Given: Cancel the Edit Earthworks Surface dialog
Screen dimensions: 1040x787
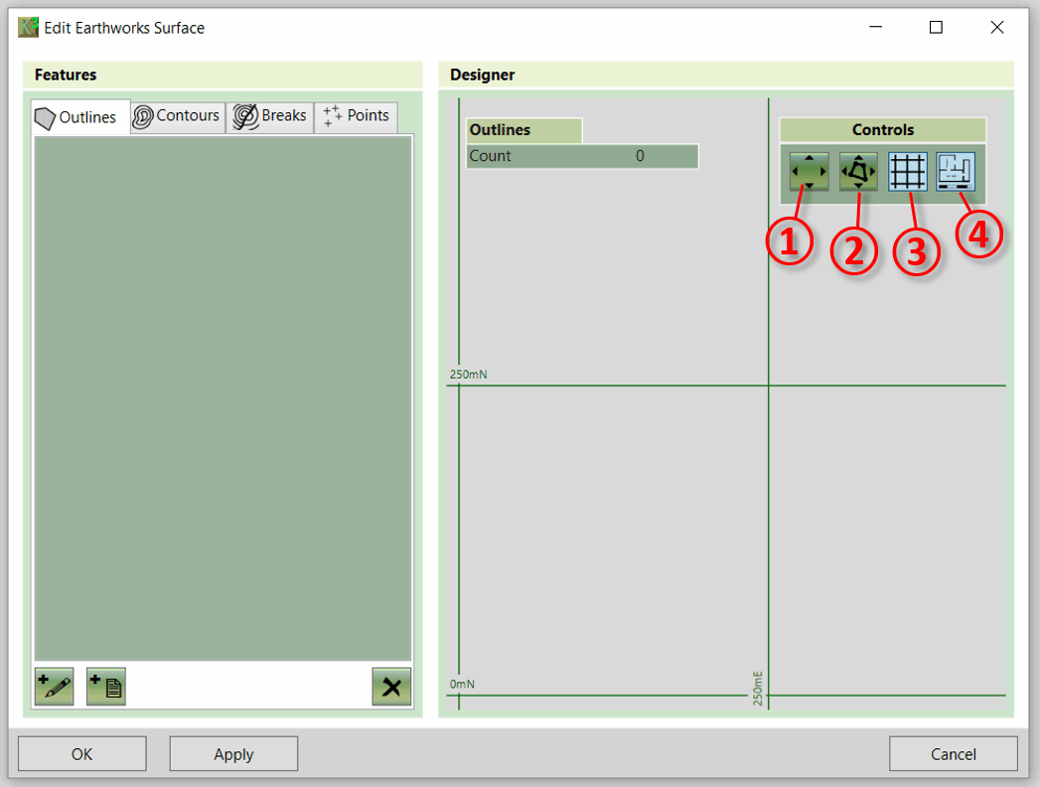Looking at the screenshot, I should pos(953,754).
